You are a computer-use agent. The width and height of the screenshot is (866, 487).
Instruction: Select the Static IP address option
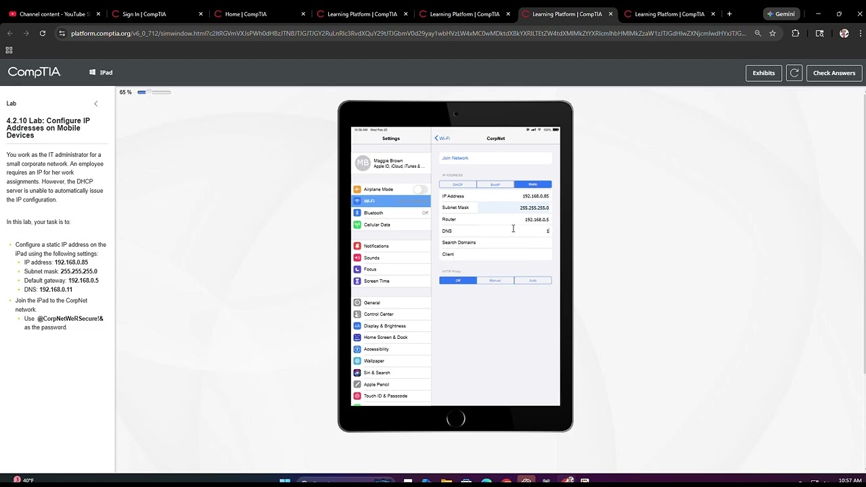[x=532, y=184]
